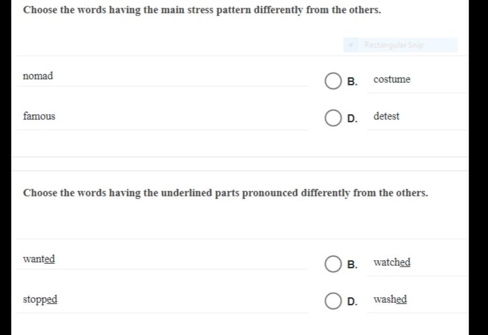Pick the answer text wanted
The image size is (488, 335).
pos(39,259)
